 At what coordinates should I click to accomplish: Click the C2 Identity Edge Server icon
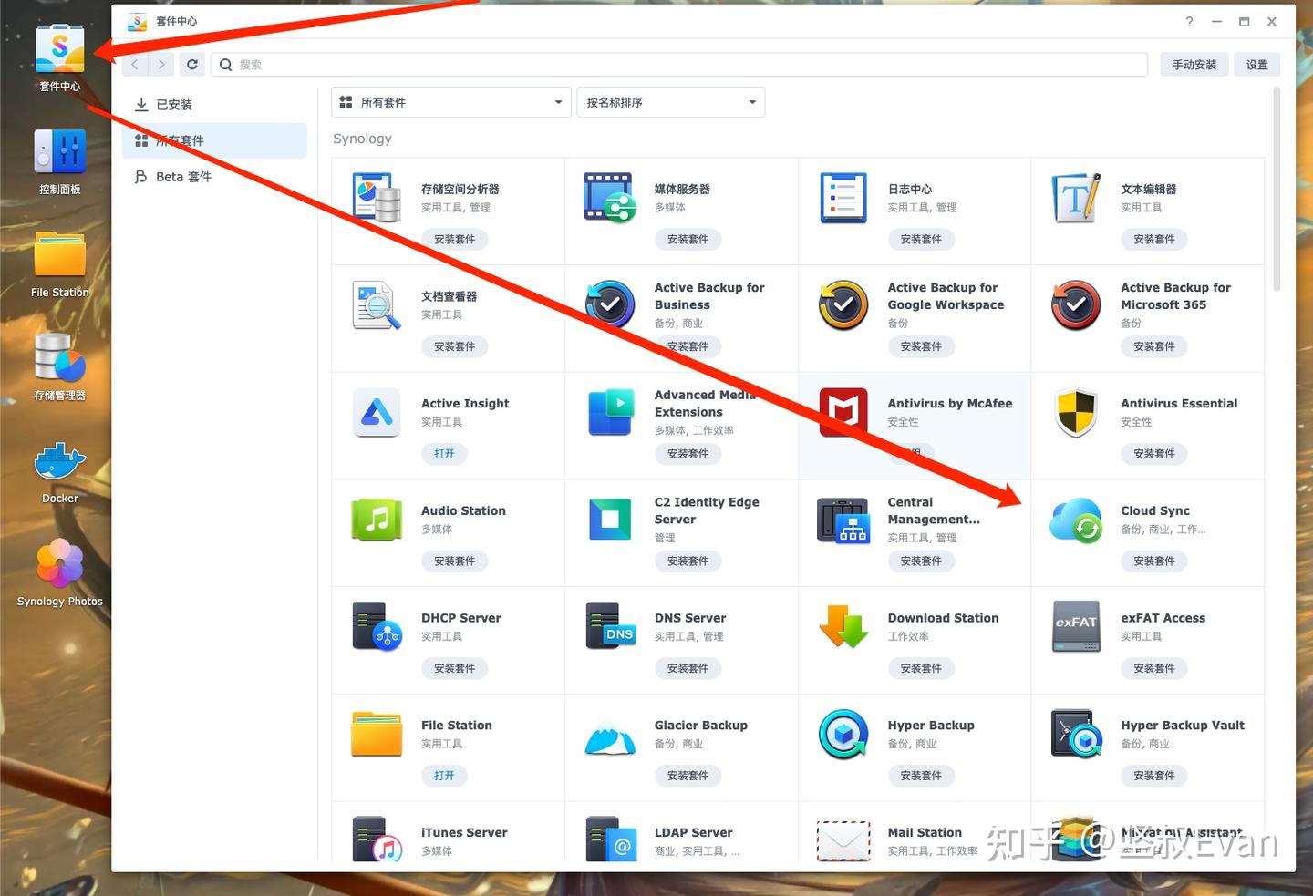(610, 520)
